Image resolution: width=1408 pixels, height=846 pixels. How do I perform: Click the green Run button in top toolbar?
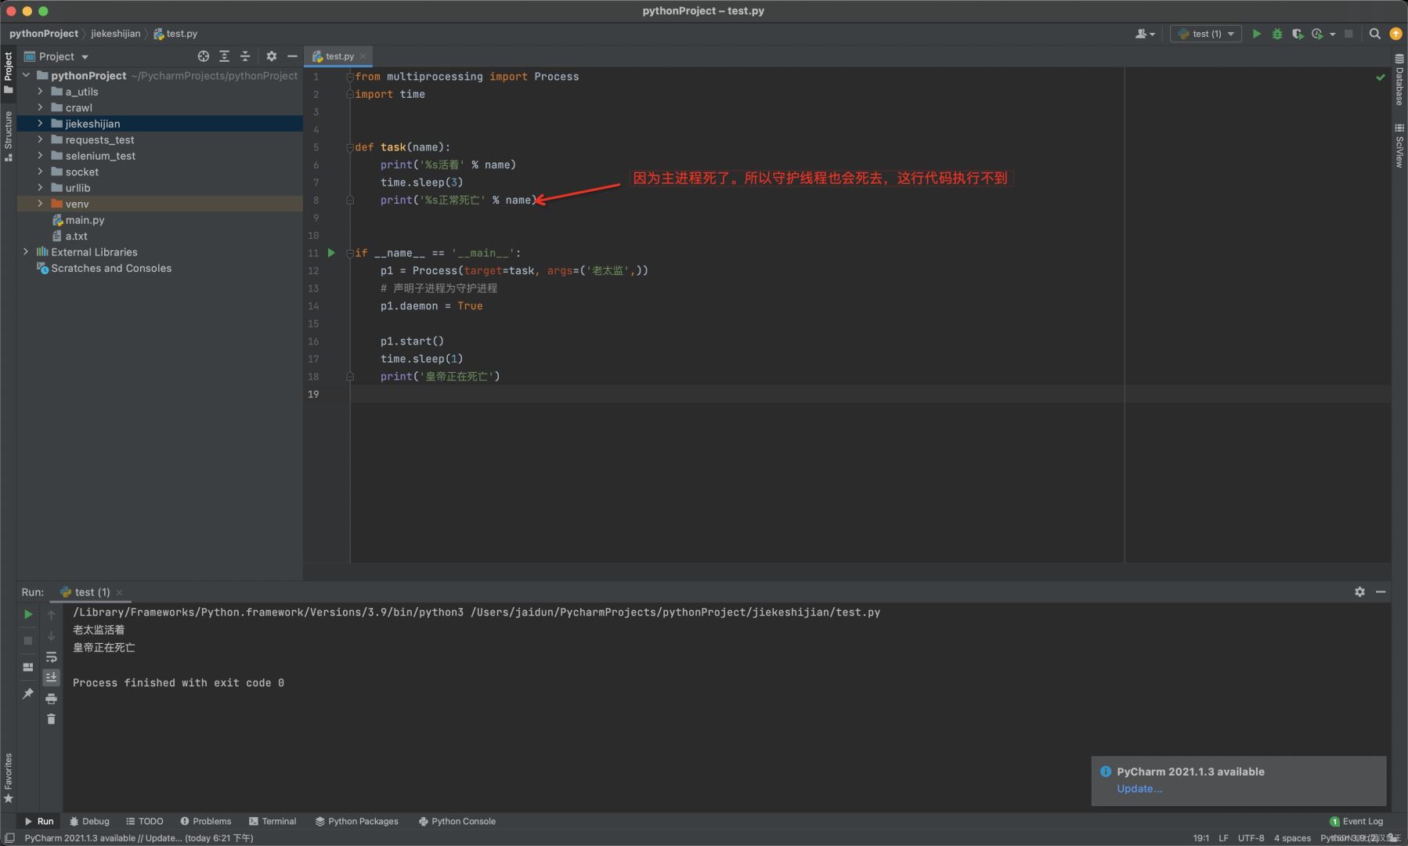(x=1256, y=34)
